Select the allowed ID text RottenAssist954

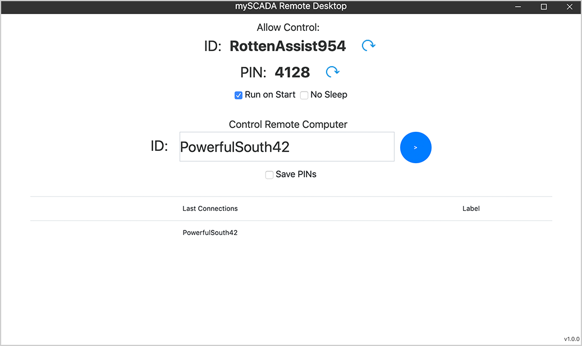pos(288,46)
